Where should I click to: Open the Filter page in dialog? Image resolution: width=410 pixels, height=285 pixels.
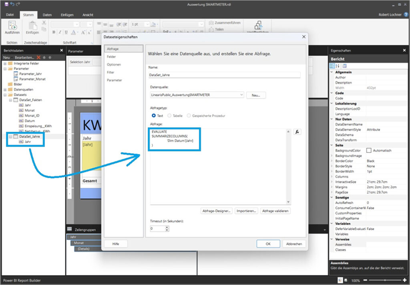[111, 72]
